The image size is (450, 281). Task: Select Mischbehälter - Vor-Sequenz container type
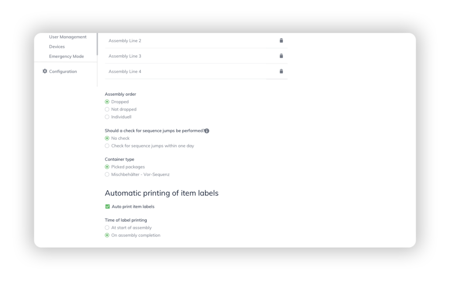click(107, 174)
